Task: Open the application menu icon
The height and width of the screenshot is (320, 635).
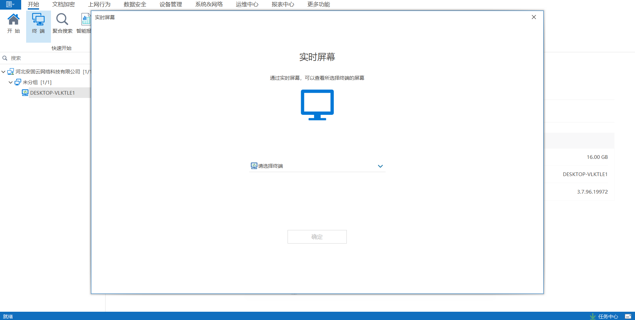Action: (x=10, y=4)
